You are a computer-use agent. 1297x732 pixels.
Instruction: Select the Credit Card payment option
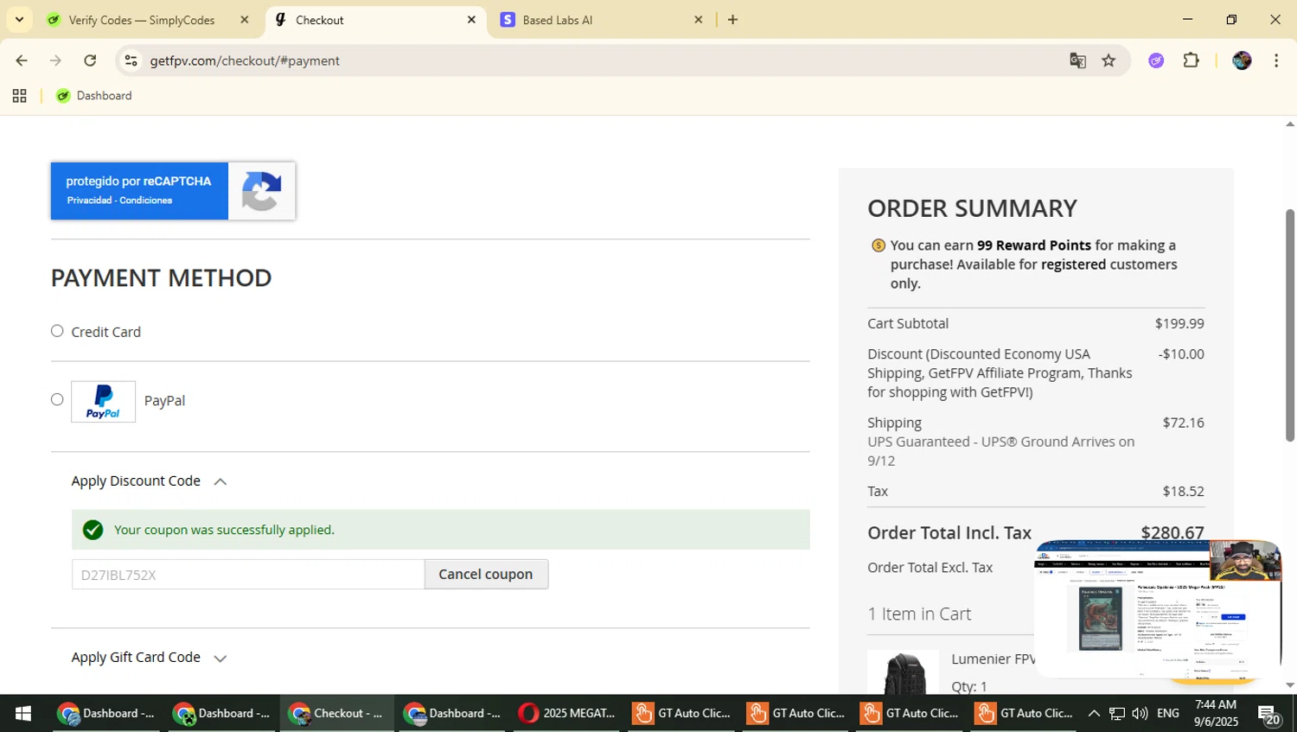coord(57,331)
